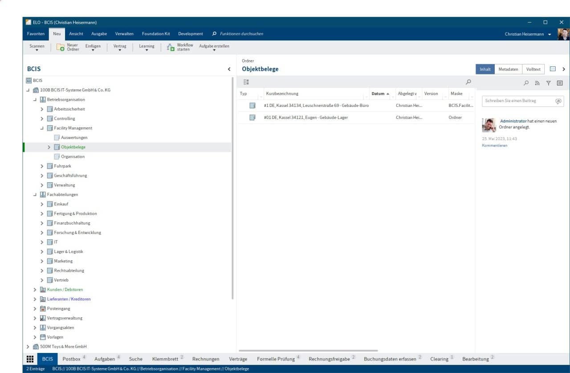Click user profile picture in title bar
This screenshot has width=570, height=373.
(563, 34)
